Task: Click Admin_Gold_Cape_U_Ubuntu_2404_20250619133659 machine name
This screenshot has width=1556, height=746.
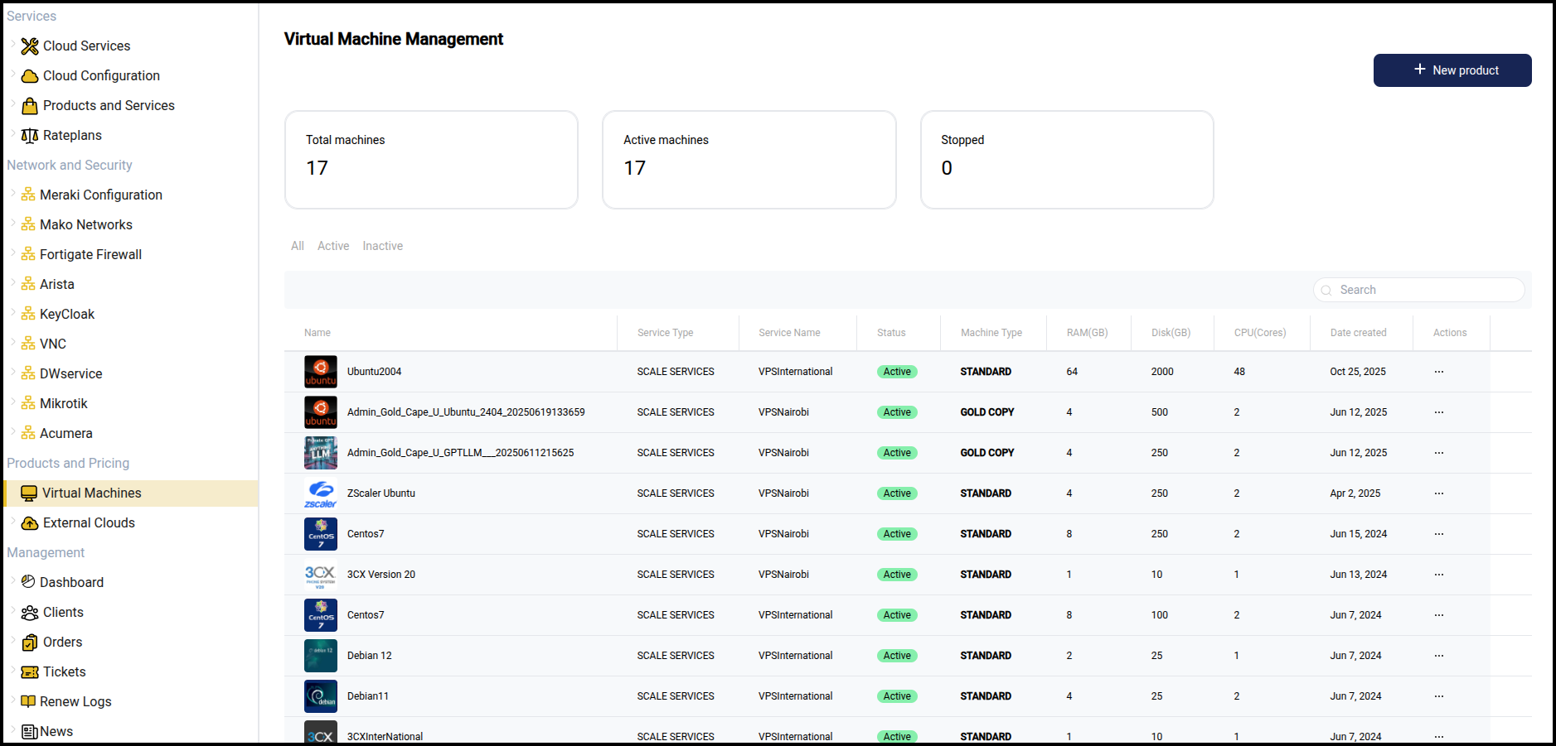Action: coord(466,412)
